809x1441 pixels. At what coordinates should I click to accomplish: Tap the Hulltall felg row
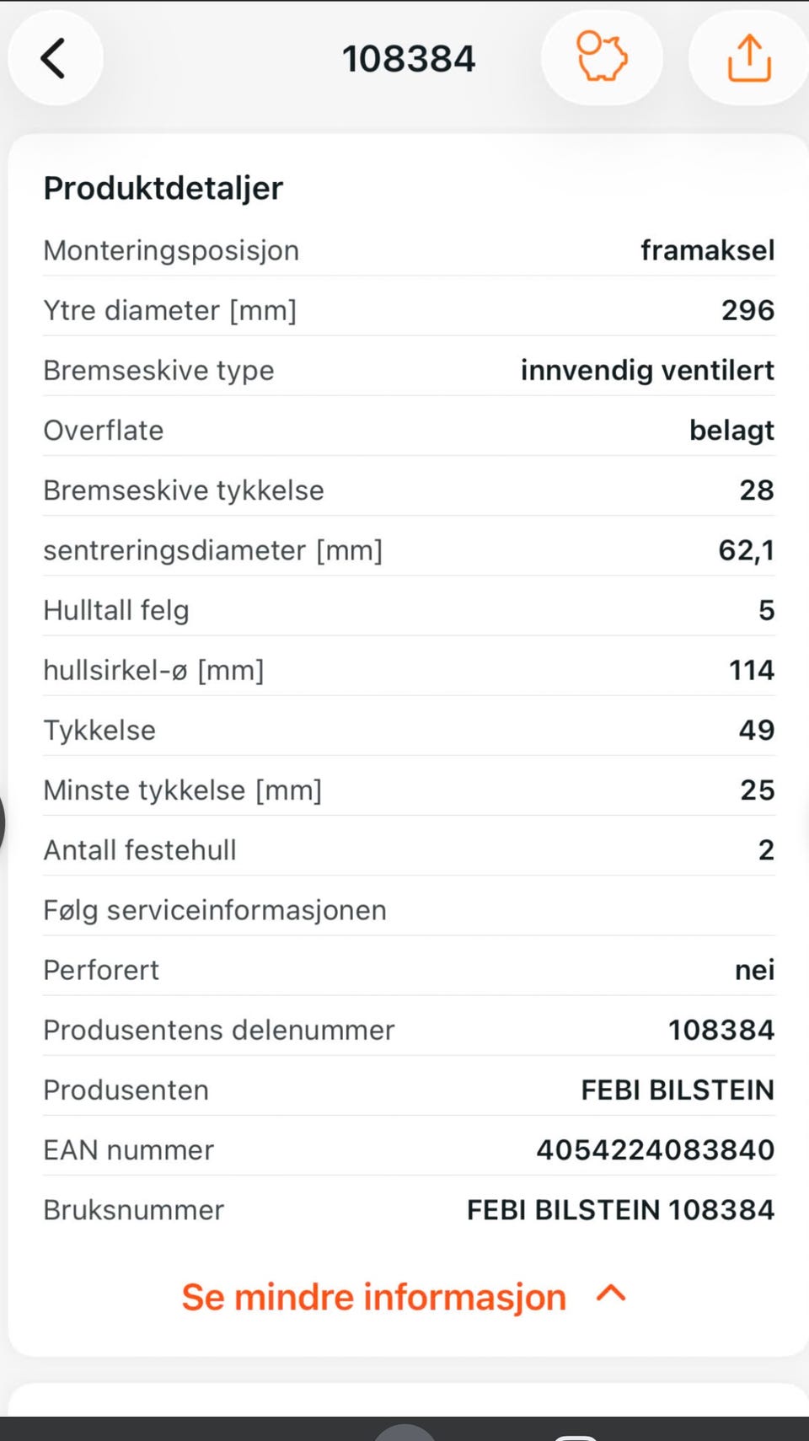click(x=409, y=610)
